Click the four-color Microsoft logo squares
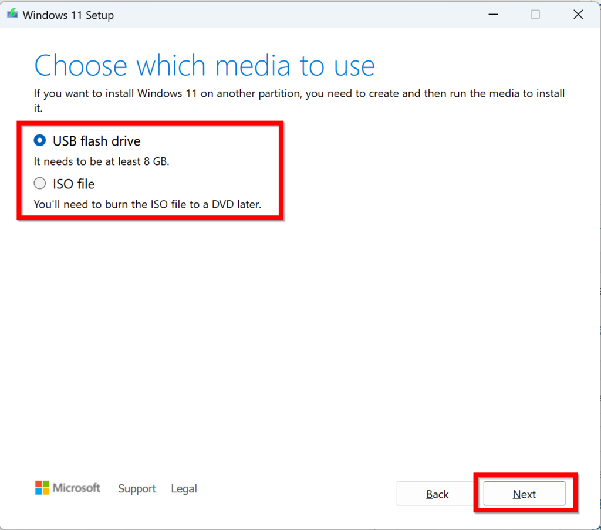The width and height of the screenshot is (601, 530). (x=42, y=488)
